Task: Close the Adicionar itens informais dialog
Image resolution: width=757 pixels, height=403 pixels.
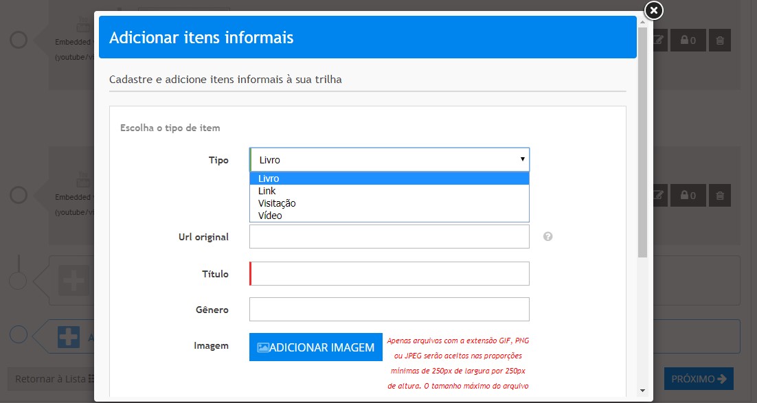Action: click(x=653, y=10)
